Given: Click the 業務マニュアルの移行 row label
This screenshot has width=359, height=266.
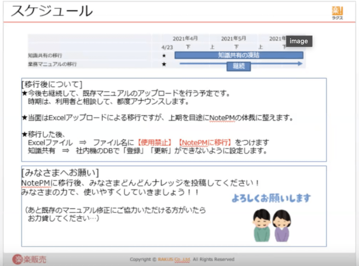Looking at the screenshot, I should [x=52, y=64].
